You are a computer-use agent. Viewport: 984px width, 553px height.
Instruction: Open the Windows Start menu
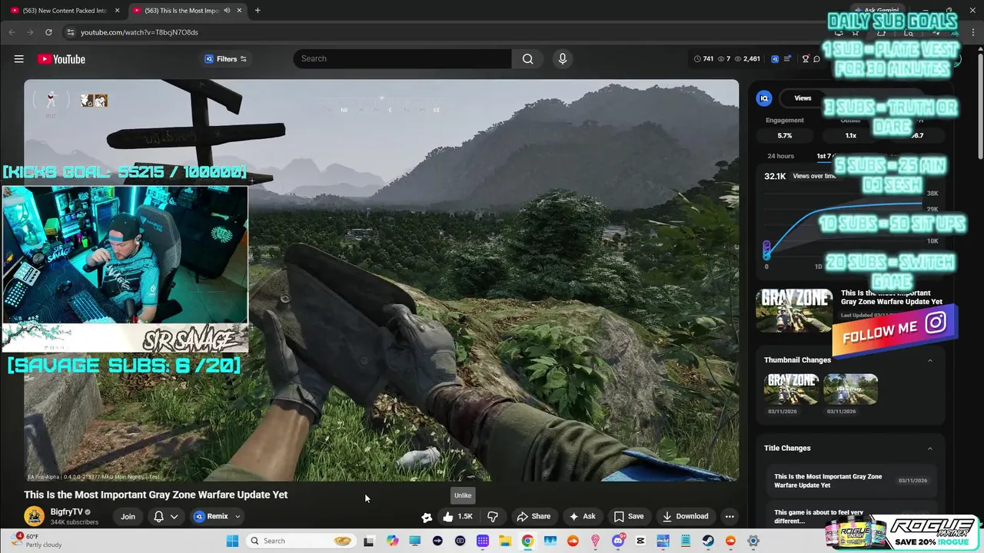tap(232, 541)
